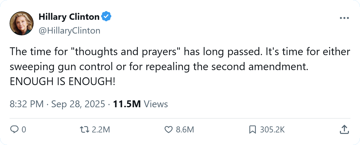Click the blue verified badge
The width and height of the screenshot is (360, 145).
click(x=106, y=17)
